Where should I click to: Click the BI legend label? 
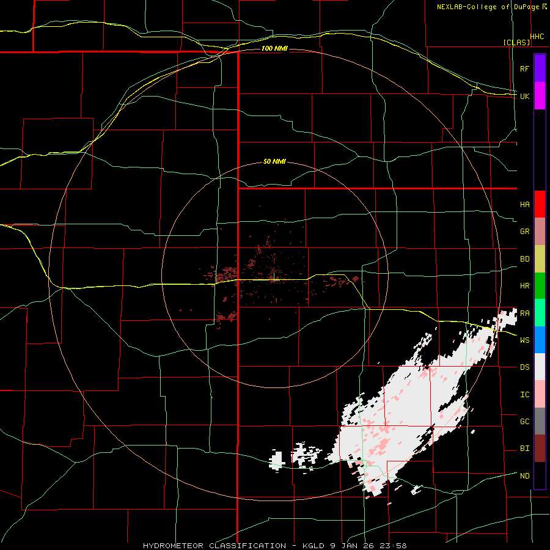click(x=525, y=449)
